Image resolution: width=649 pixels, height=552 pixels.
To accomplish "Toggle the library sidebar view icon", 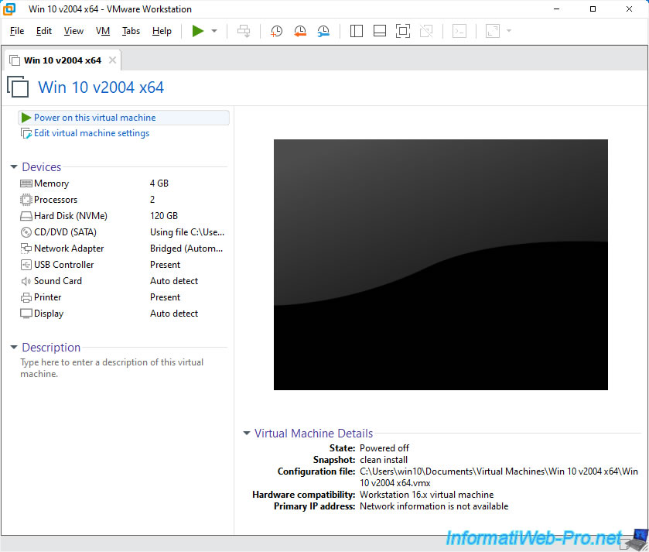I will click(x=357, y=31).
